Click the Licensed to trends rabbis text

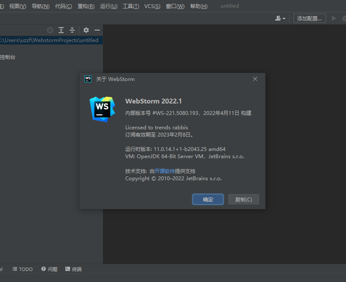point(156,127)
